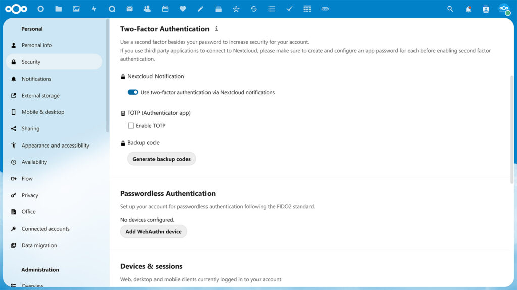Select the Connected accounts sidebar entry
This screenshot has height=290, width=517.
tap(45, 228)
